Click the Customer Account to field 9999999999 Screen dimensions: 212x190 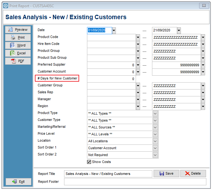click(177, 72)
